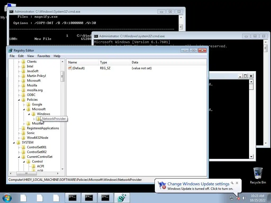Viewport: 271px width, 203px height.
Task: Select the Clients folder icon
Action: 23,61
